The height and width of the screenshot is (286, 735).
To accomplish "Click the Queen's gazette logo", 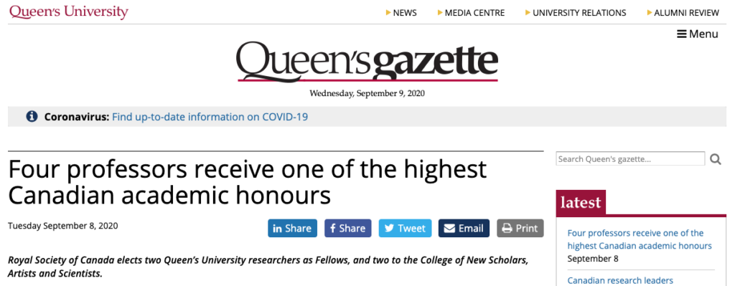I will point(367,62).
